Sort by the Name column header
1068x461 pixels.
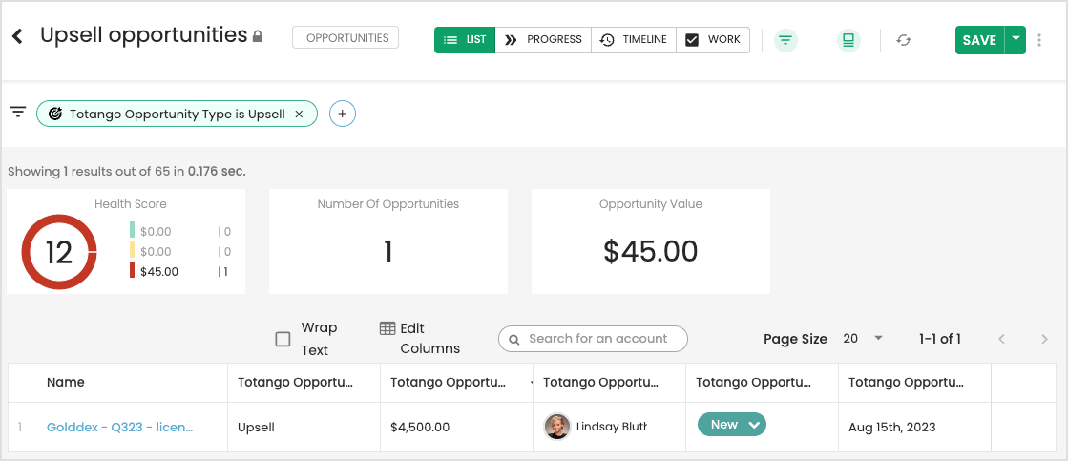(x=66, y=383)
